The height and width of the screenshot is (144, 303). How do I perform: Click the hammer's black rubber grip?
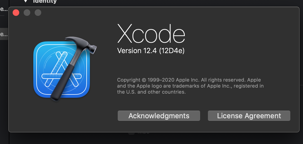(62, 84)
